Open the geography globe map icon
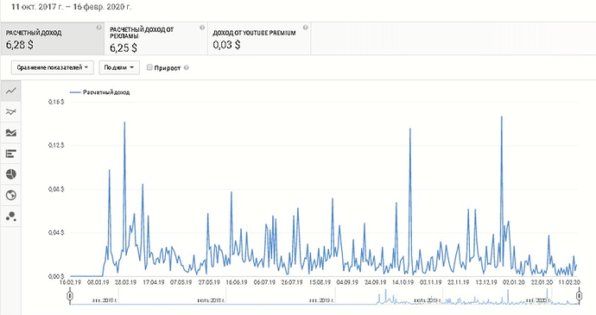 point(11,195)
